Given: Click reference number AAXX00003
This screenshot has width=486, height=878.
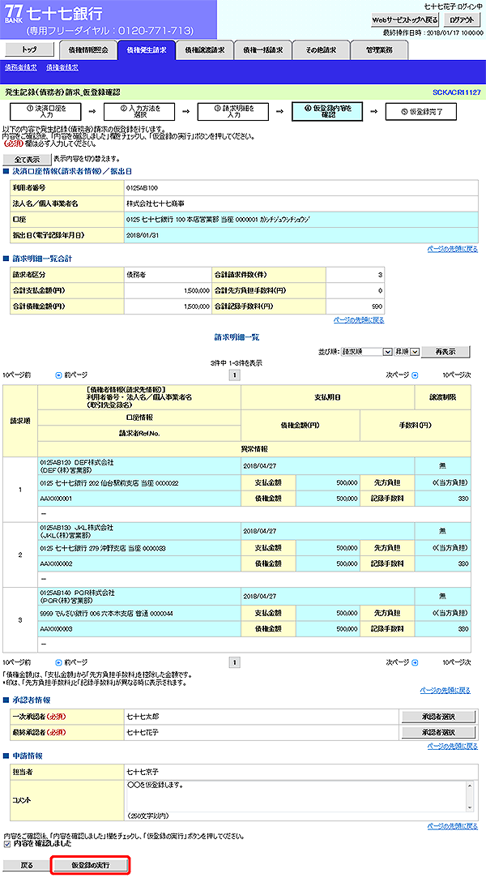Looking at the screenshot, I should 56,629.
